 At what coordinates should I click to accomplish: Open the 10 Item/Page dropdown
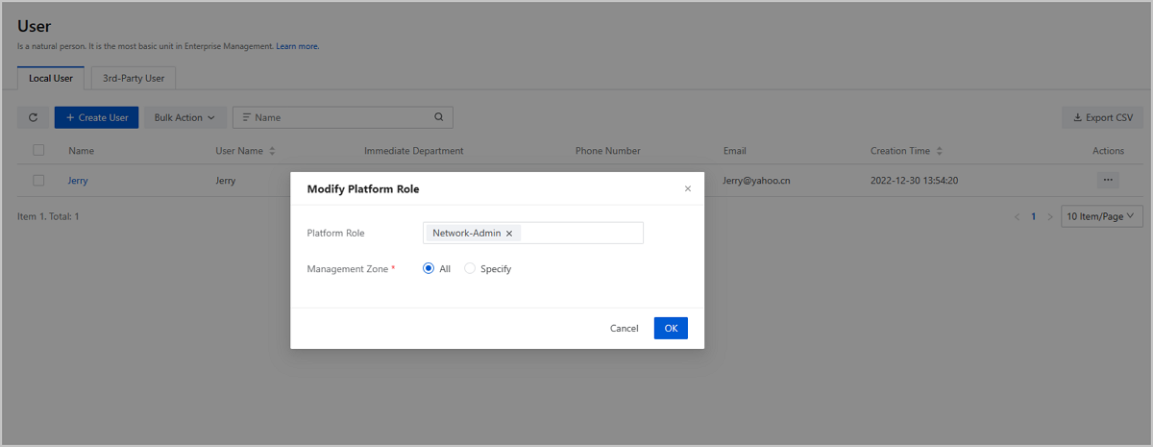pyautogui.click(x=1101, y=217)
